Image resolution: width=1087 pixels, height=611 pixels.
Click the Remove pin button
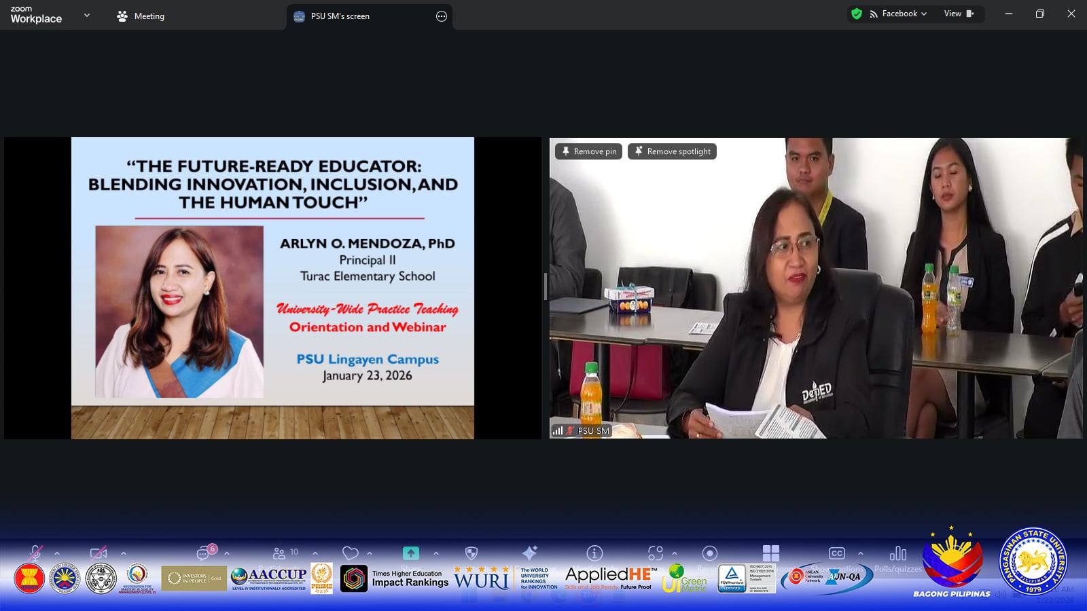tap(588, 151)
